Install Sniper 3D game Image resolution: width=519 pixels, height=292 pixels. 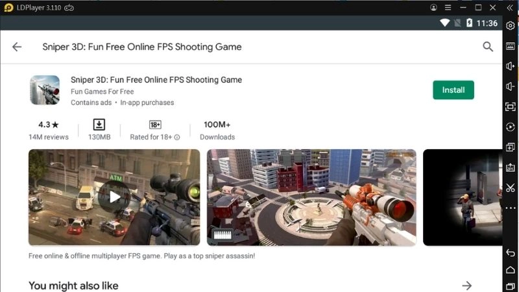(x=453, y=90)
